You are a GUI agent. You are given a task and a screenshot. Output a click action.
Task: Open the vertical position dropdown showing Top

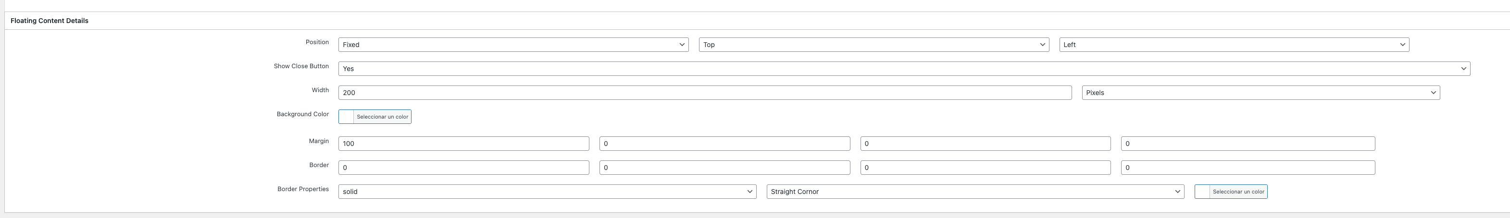tap(874, 45)
